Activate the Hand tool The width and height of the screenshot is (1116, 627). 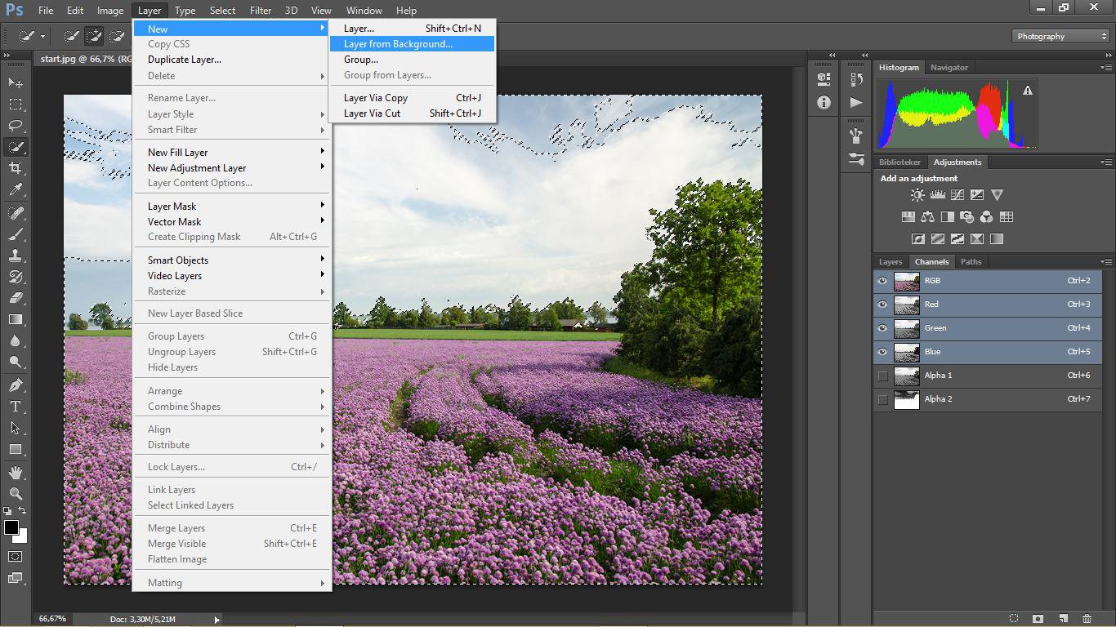click(x=16, y=473)
